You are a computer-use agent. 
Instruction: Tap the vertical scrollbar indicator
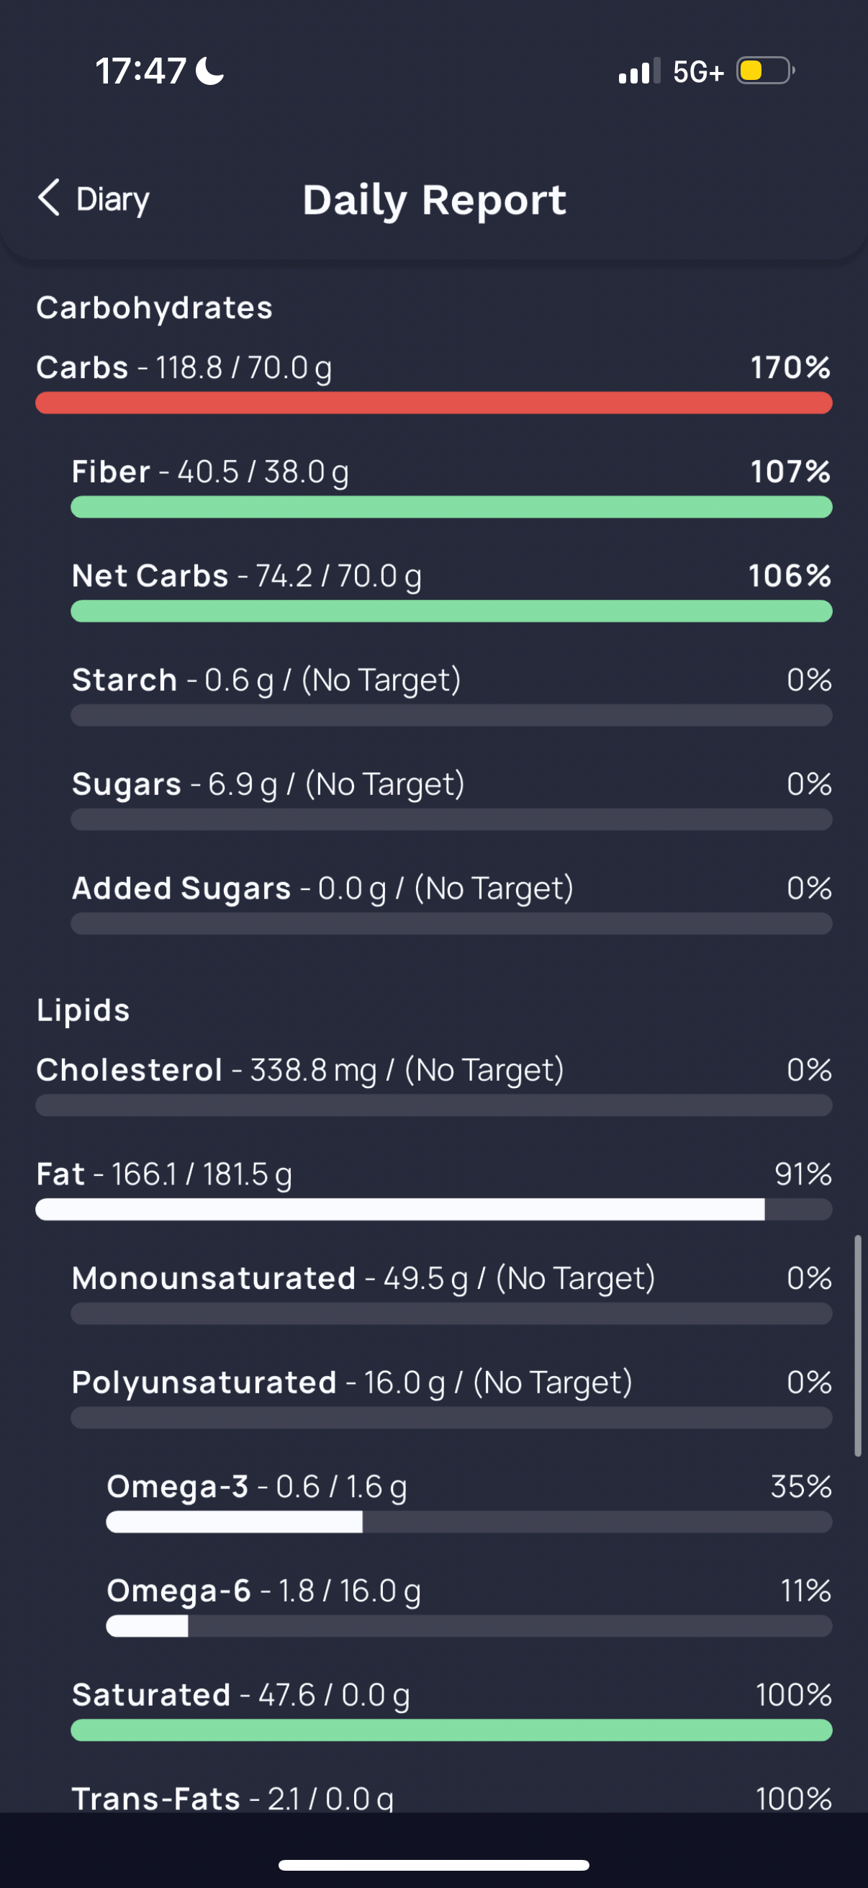[858, 1346]
